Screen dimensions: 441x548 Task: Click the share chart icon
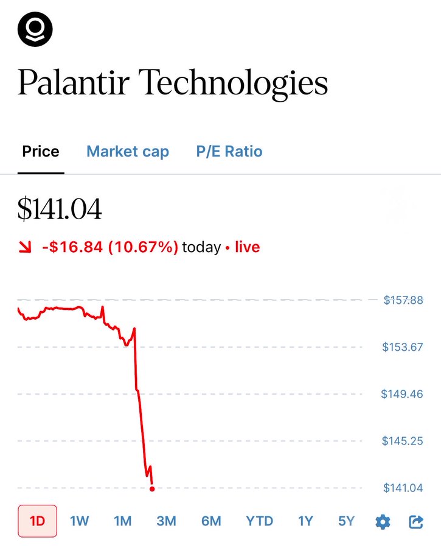point(416,522)
